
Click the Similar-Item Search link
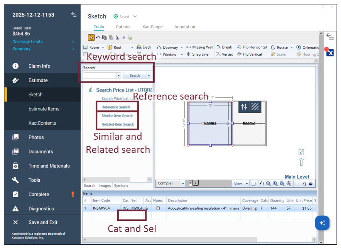click(x=117, y=116)
